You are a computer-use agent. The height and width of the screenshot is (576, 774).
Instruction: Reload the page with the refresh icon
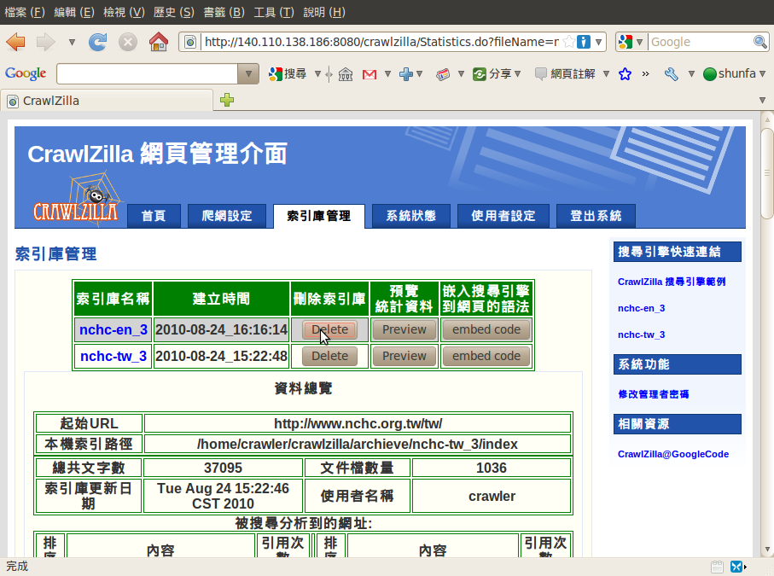[98, 42]
